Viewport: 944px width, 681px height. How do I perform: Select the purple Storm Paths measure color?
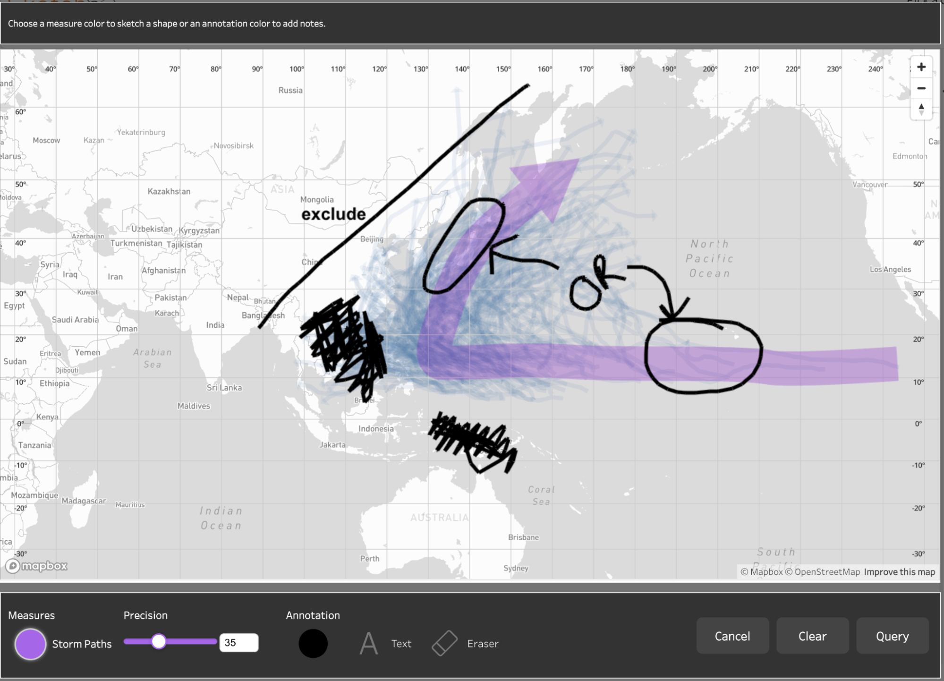click(30, 644)
